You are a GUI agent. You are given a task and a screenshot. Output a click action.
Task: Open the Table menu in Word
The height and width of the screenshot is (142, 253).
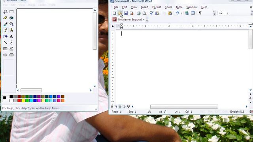[179, 7]
